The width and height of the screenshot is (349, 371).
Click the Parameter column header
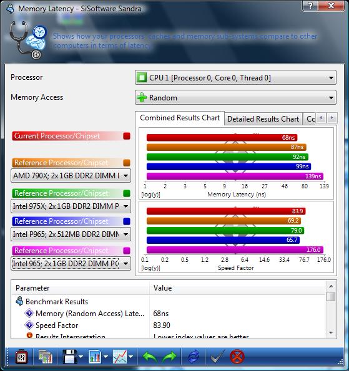pos(81,288)
